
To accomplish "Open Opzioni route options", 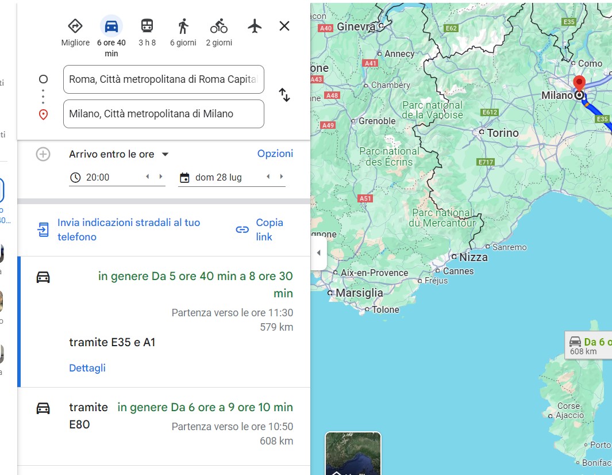I will [x=275, y=154].
